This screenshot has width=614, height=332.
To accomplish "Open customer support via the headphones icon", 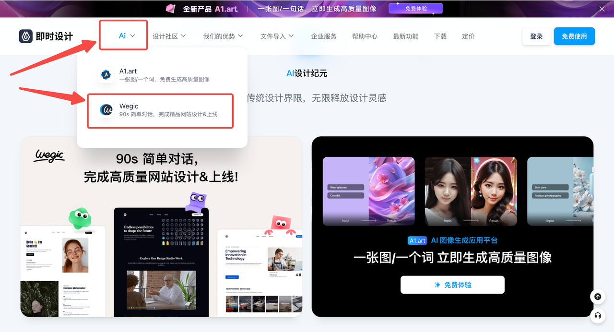I will point(598,316).
